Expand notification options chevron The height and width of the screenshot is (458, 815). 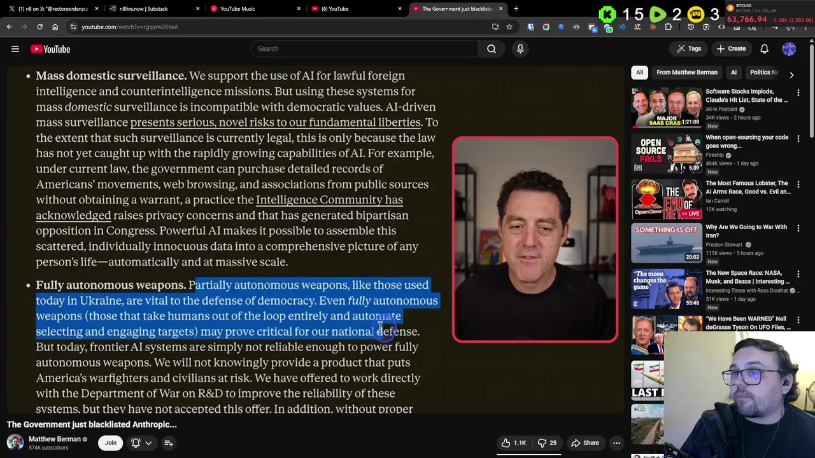pos(148,443)
